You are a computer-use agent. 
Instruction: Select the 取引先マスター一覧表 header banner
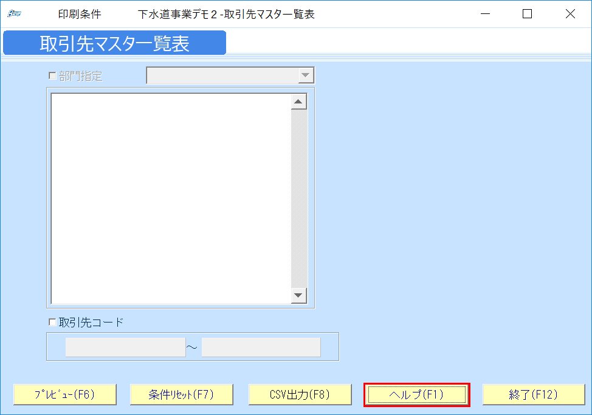[x=115, y=43]
